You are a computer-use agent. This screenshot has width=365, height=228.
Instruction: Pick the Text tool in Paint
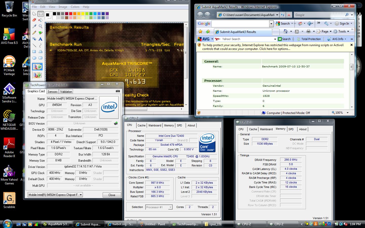[x=41, y=39]
